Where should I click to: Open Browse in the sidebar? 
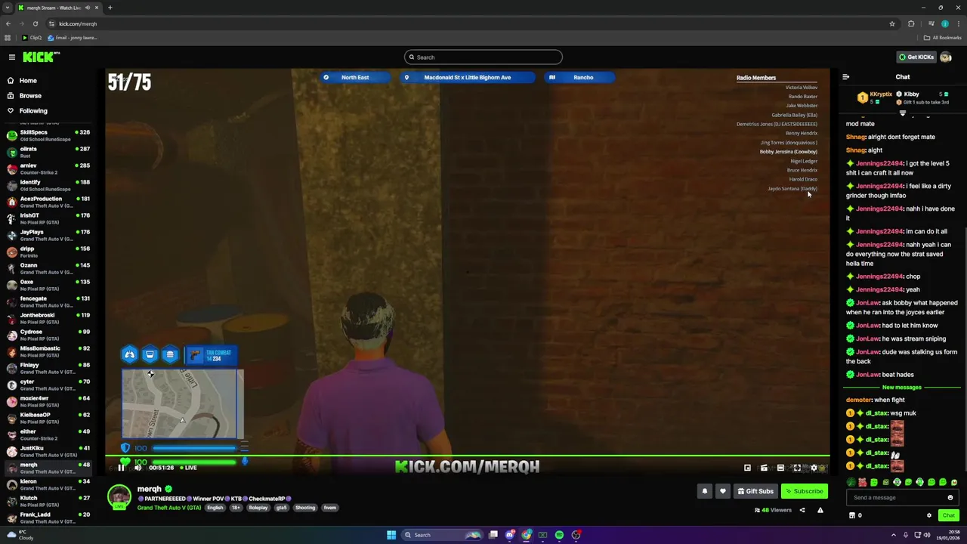pos(30,95)
